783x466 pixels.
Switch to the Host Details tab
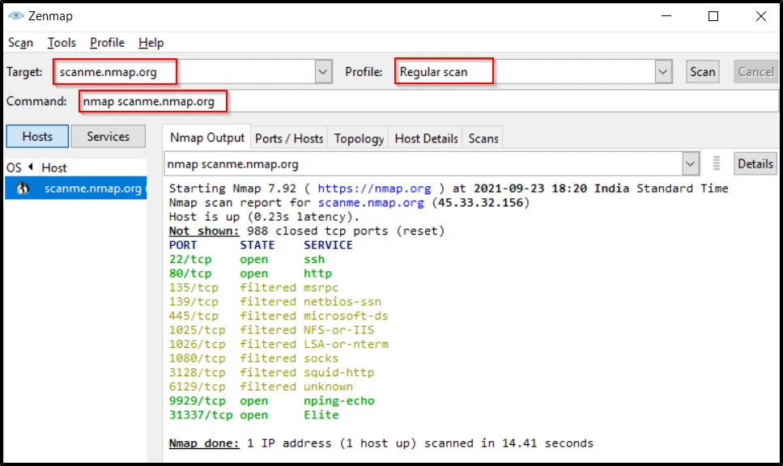click(x=426, y=138)
